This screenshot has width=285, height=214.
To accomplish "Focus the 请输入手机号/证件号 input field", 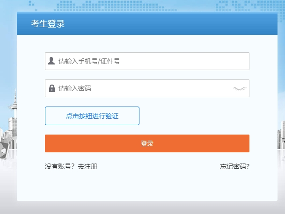I will [x=147, y=61].
